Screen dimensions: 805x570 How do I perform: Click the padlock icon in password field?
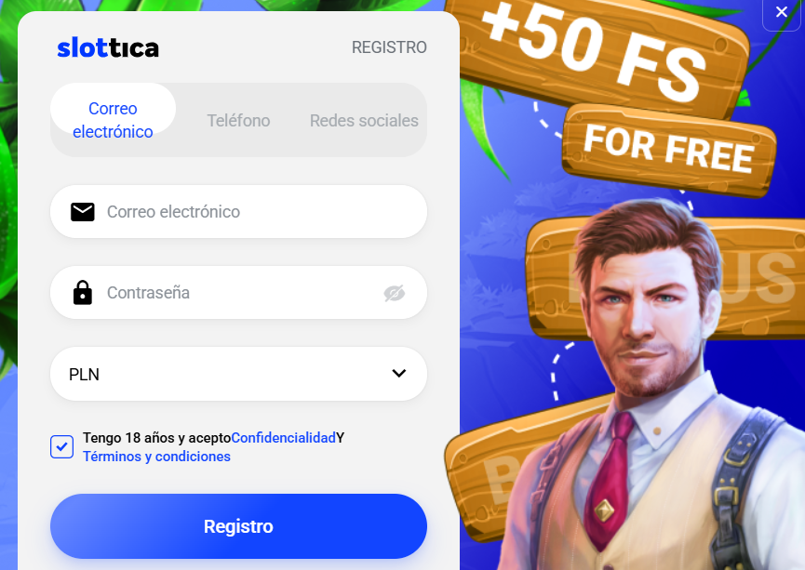pyautogui.click(x=83, y=293)
